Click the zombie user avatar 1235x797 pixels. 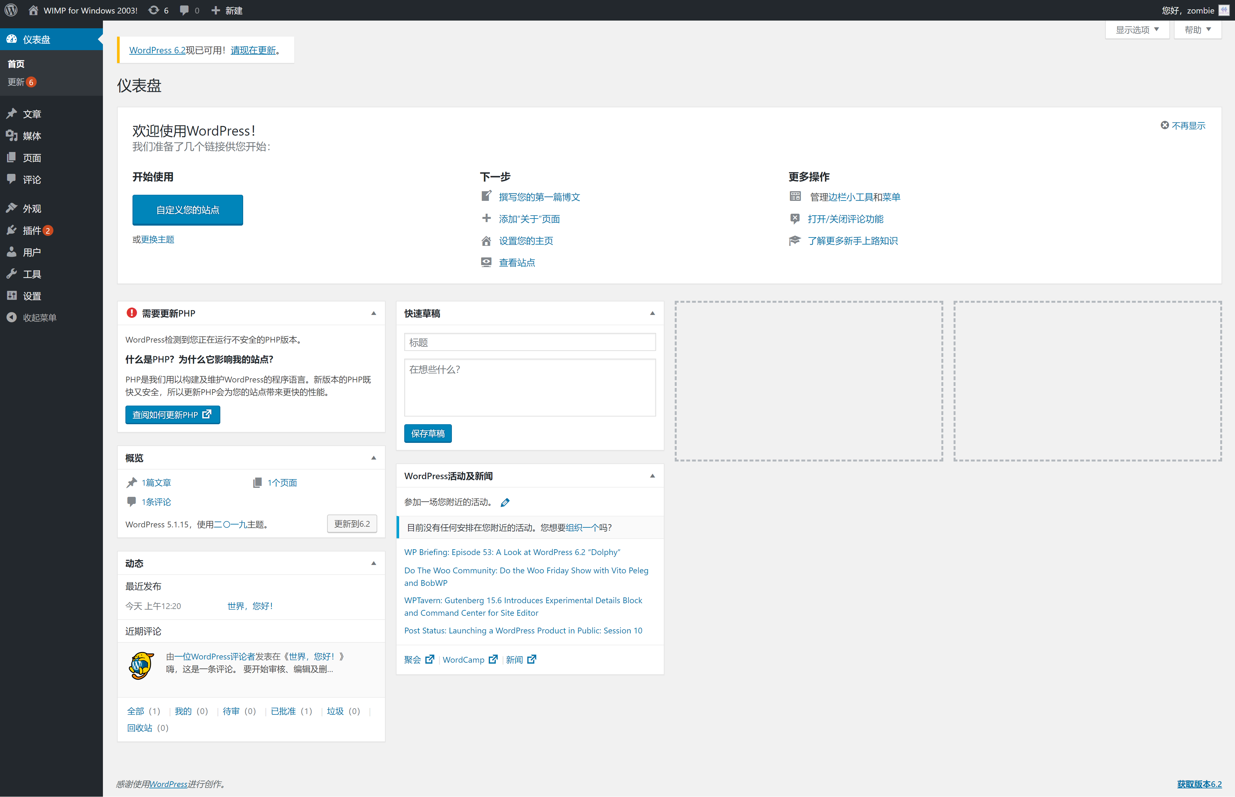(x=1224, y=10)
